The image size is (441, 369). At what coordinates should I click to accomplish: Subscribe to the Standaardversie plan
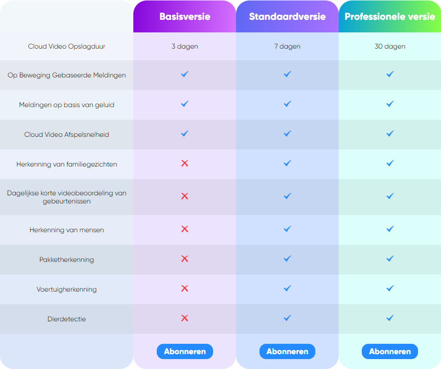click(287, 351)
